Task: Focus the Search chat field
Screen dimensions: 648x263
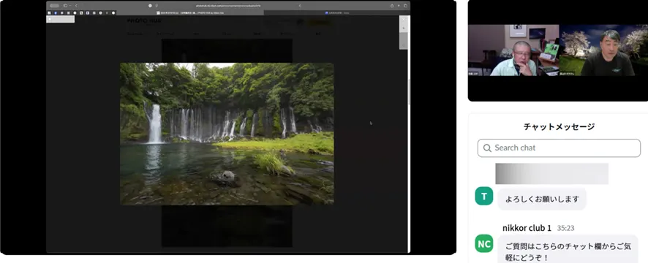Action: pos(559,148)
